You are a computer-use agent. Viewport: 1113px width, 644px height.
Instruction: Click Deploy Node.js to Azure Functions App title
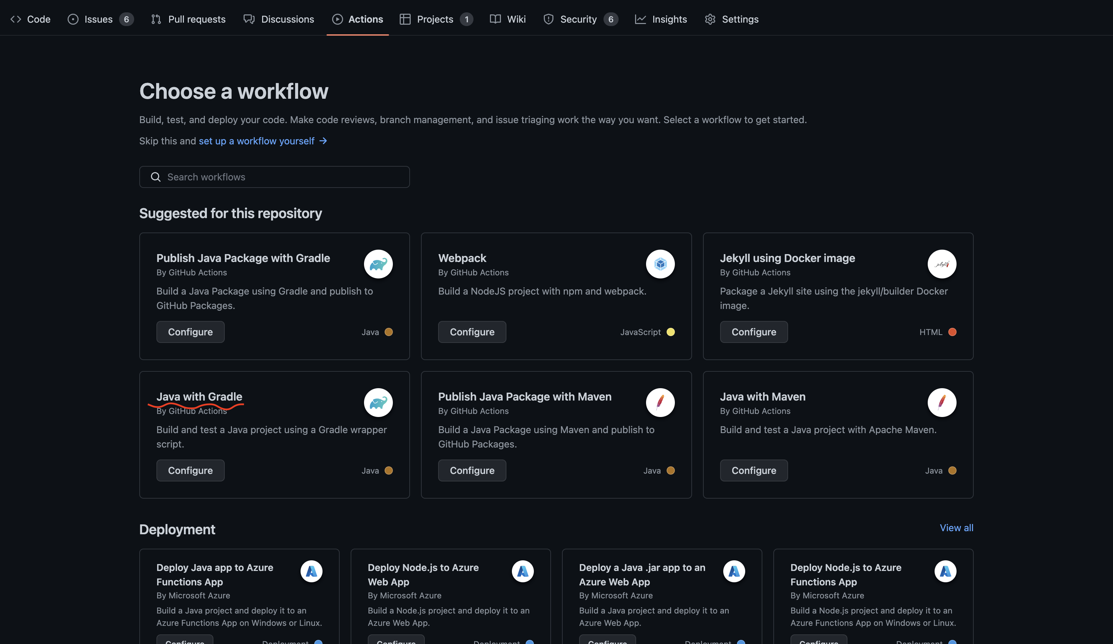(x=846, y=575)
